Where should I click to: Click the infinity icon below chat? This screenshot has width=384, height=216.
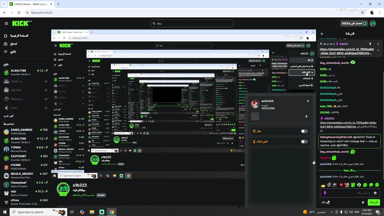tap(323, 202)
